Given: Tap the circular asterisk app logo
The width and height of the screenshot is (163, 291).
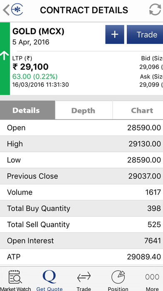Looking at the screenshot, I should point(17,10).
